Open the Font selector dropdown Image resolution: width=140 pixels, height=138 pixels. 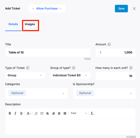pyautogui.click(x=79, y=113)
